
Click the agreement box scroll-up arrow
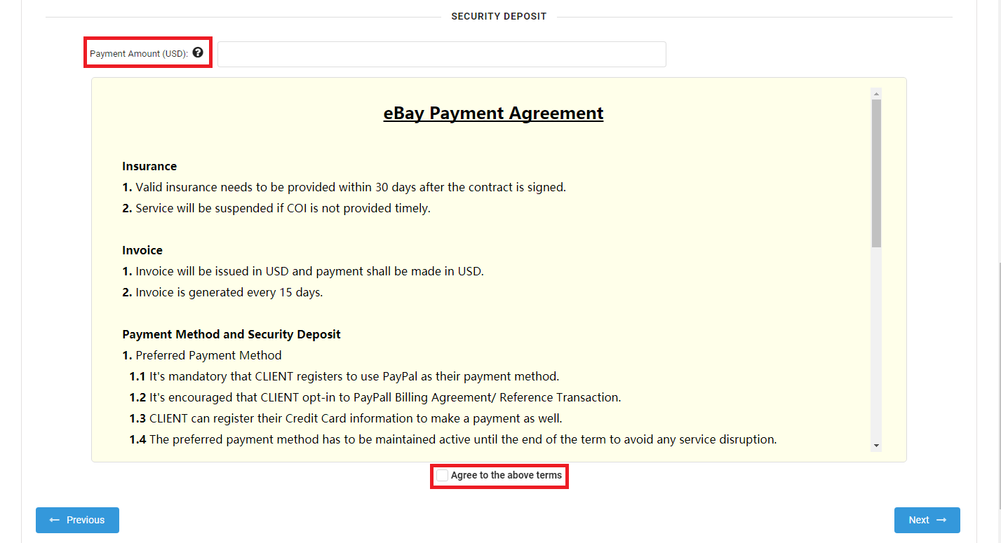tap(876, 94)
